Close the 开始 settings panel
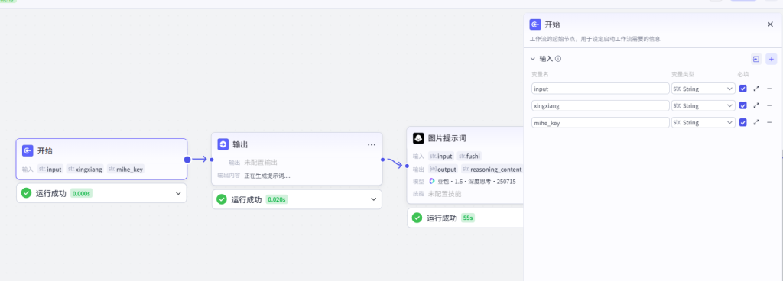783x281 pixels. (770, 24)
